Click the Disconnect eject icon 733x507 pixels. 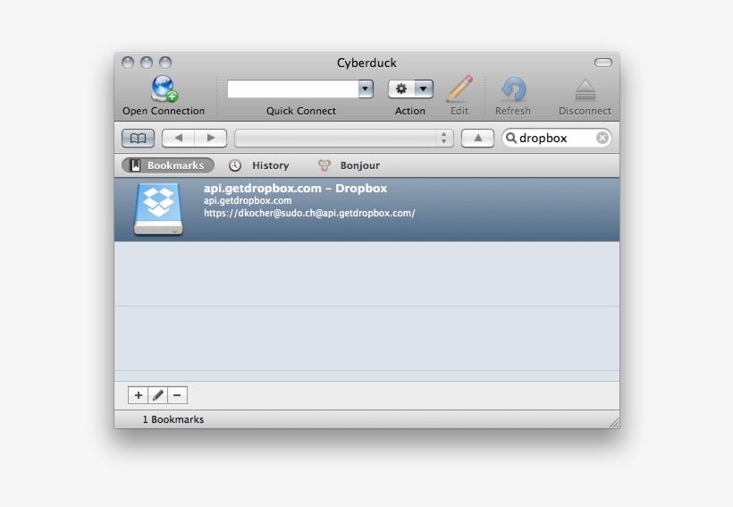[586, 89]
